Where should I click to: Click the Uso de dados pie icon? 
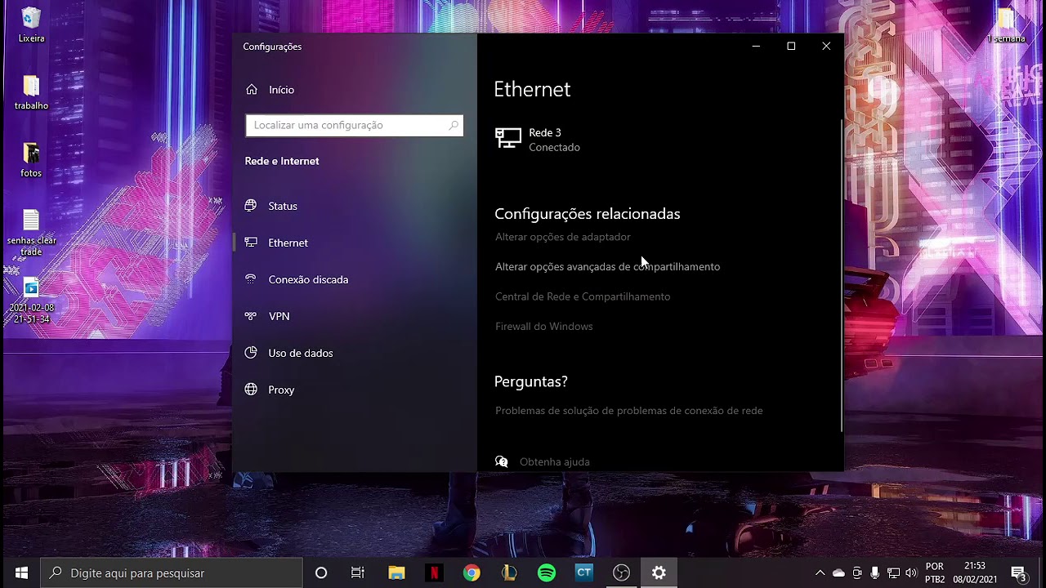251,353
